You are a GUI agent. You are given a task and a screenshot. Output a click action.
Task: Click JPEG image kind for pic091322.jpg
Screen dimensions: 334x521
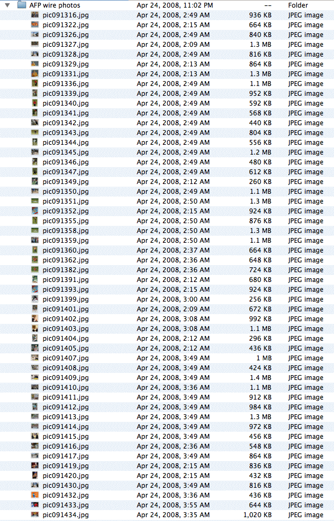[x=305, y=25]
